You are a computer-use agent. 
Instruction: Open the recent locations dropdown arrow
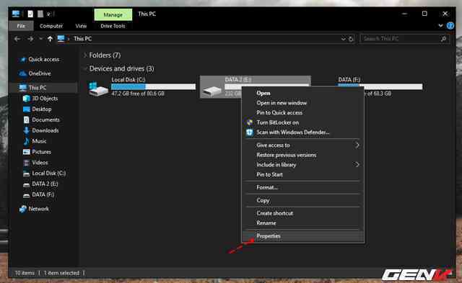40,38
